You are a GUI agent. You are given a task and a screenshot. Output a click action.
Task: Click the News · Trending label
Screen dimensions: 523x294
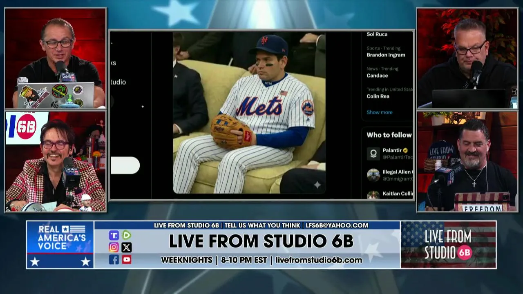[382, 69]
